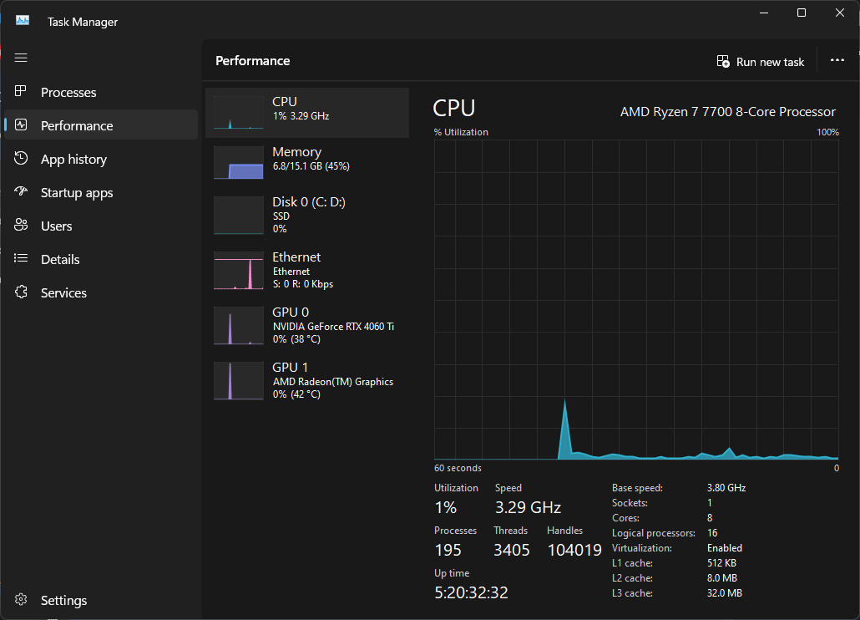The image size is (860, 620).
Task: Click the Details list icon
Action: pyautogui.click(x=21, y=258)
